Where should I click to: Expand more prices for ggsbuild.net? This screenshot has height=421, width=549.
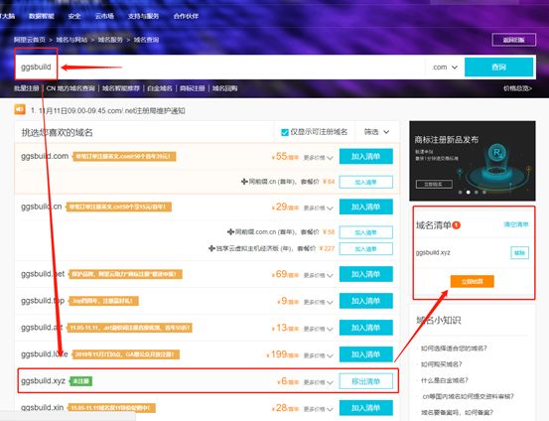coord(318,275)
